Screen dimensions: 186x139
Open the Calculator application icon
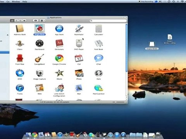point(99,29)
